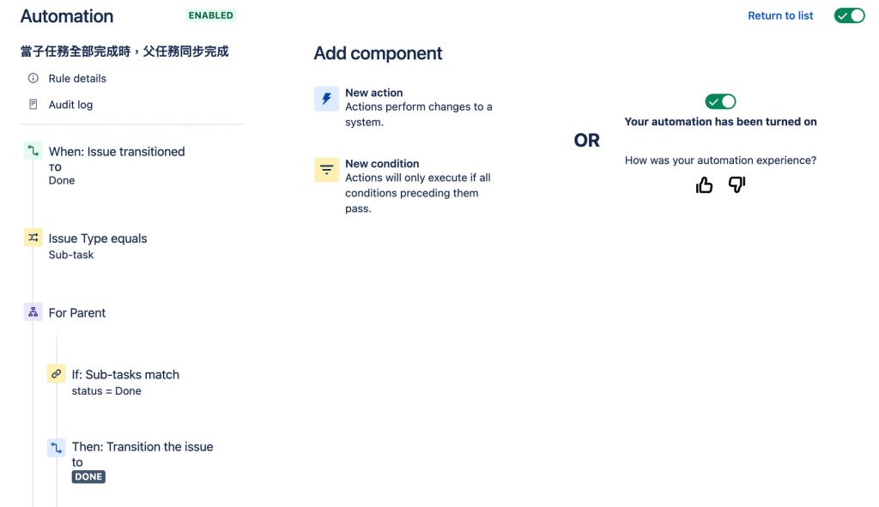Image resolution: width=879 pixels, height=507 pixels.
Task: Open Rule details
Action: pyautogui.click(x=77, y=78)
